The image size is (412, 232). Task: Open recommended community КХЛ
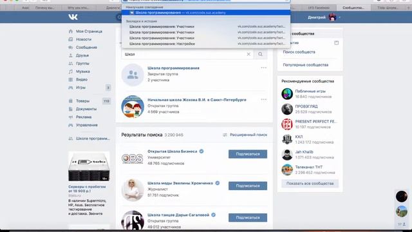point(299,137)
